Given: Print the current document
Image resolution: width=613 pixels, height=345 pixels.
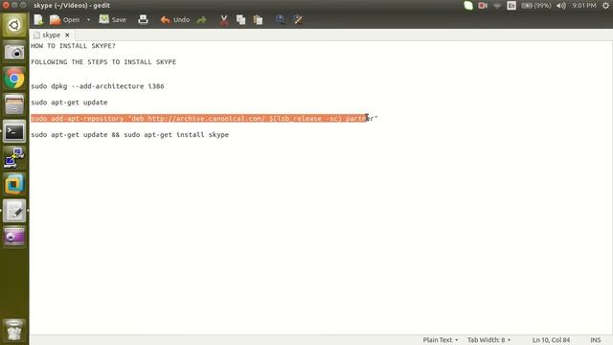Looking at the screenshot, I should tap(143, 19).
